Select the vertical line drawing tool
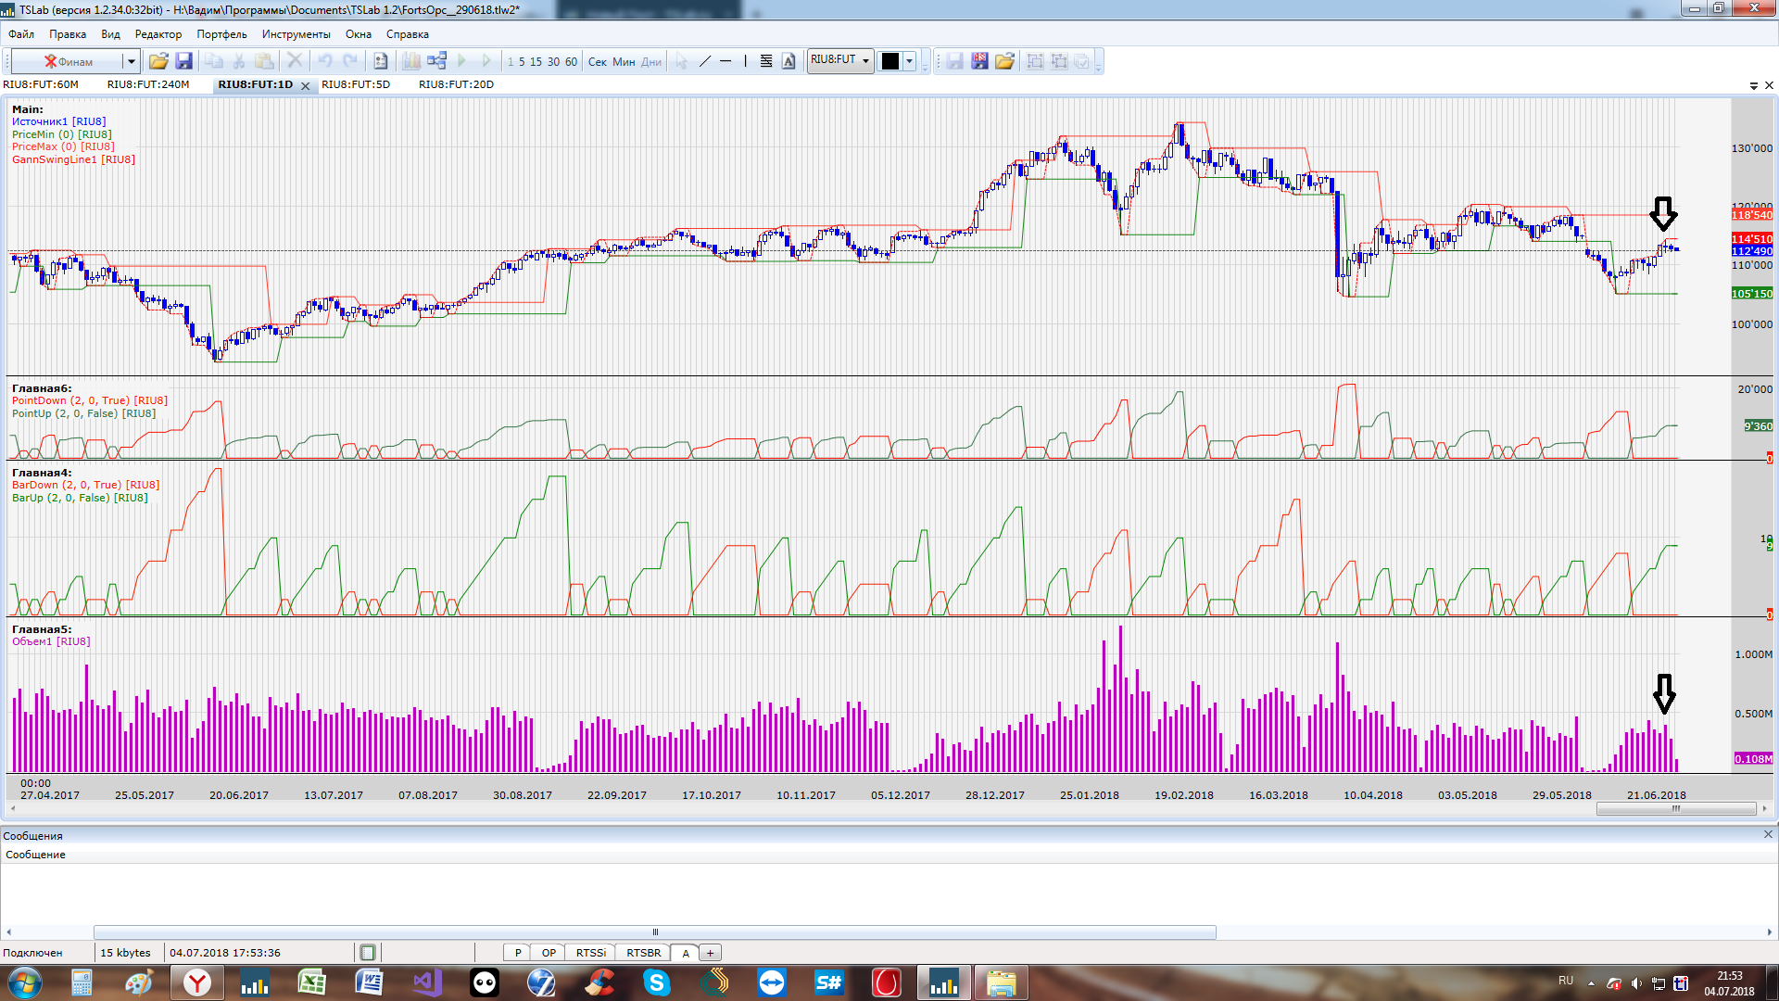This screenshot has height=1001, width=1779. [745, 61]
